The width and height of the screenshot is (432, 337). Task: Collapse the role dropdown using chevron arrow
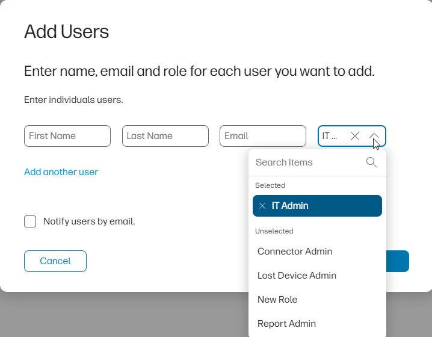[x=374, y=136]
